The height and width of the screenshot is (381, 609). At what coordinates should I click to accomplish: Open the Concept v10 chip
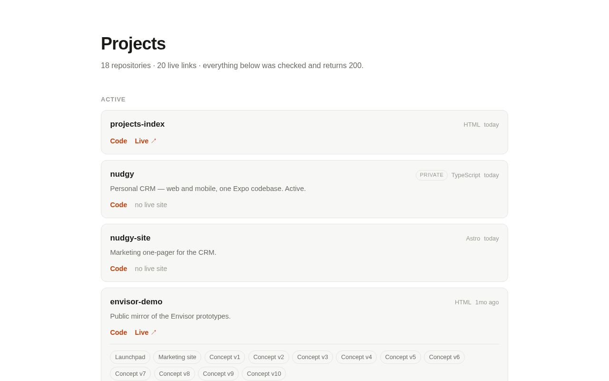264,373
